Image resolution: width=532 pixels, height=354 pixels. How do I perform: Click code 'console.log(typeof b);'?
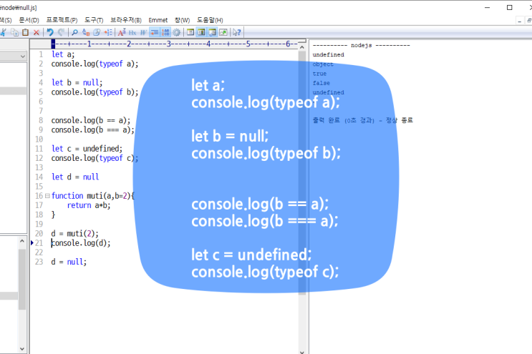tap(95, 92)
